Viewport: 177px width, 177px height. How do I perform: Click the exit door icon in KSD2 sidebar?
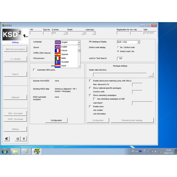7,139
